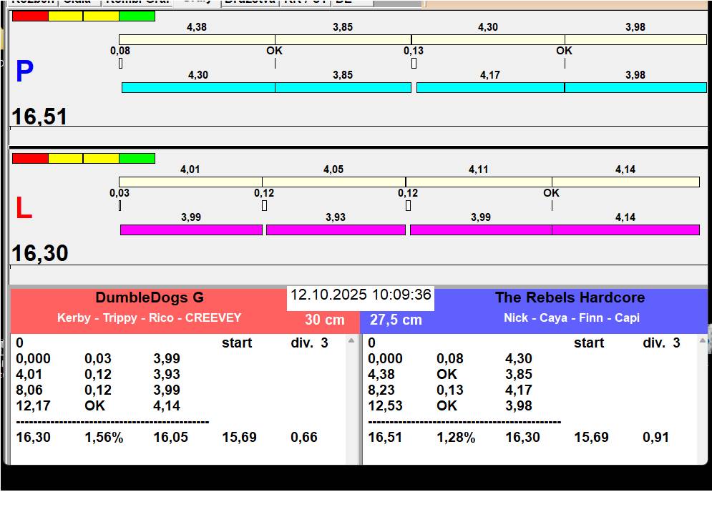Click the green light in lane L

(137, 158)
